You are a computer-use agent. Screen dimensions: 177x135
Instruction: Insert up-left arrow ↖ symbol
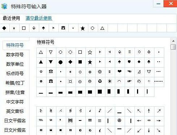139,111
